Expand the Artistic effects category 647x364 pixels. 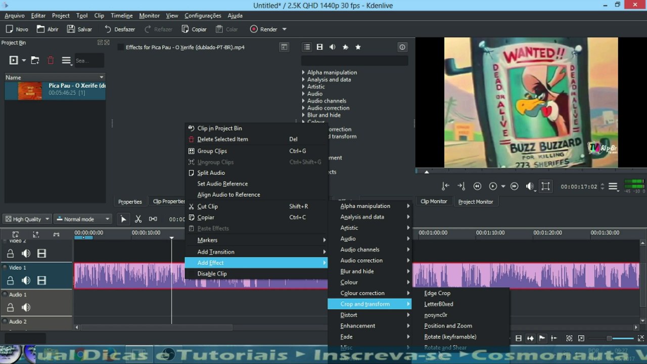tap(303, 86)
